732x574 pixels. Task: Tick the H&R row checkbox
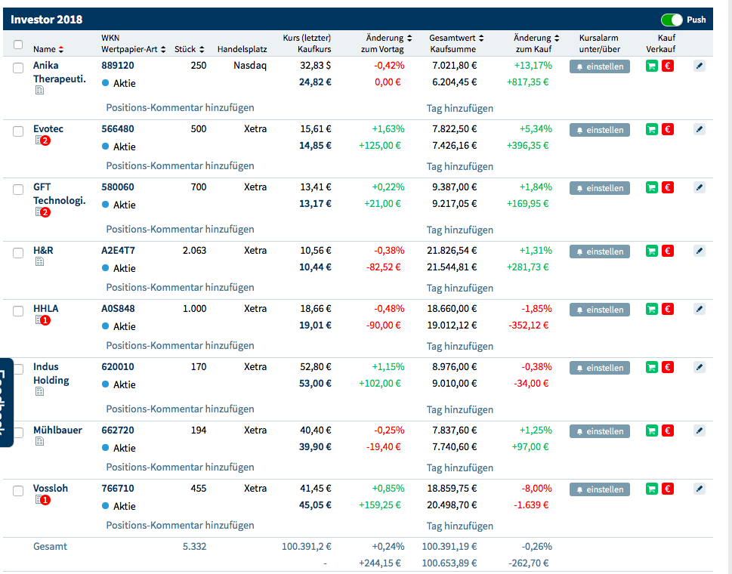[18, 253]
